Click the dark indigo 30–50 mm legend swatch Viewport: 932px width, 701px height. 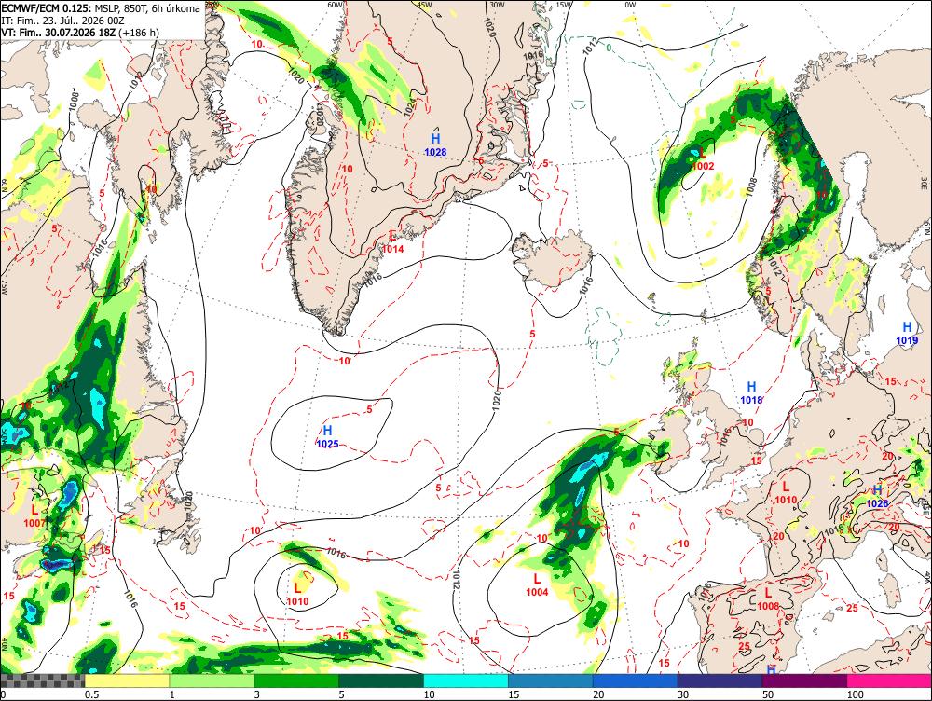point(720,680)
